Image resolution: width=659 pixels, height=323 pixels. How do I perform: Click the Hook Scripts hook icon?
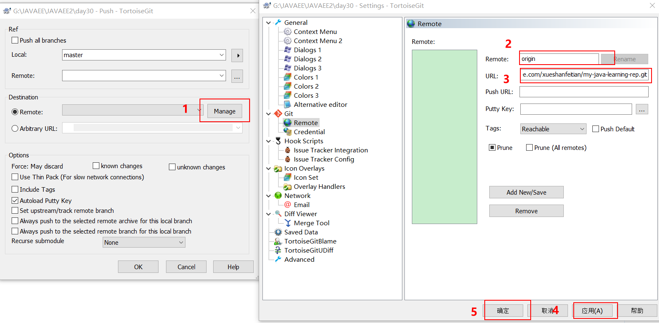[278, 141]
